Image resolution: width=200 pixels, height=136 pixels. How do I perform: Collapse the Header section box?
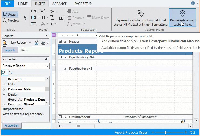[61, 42]
